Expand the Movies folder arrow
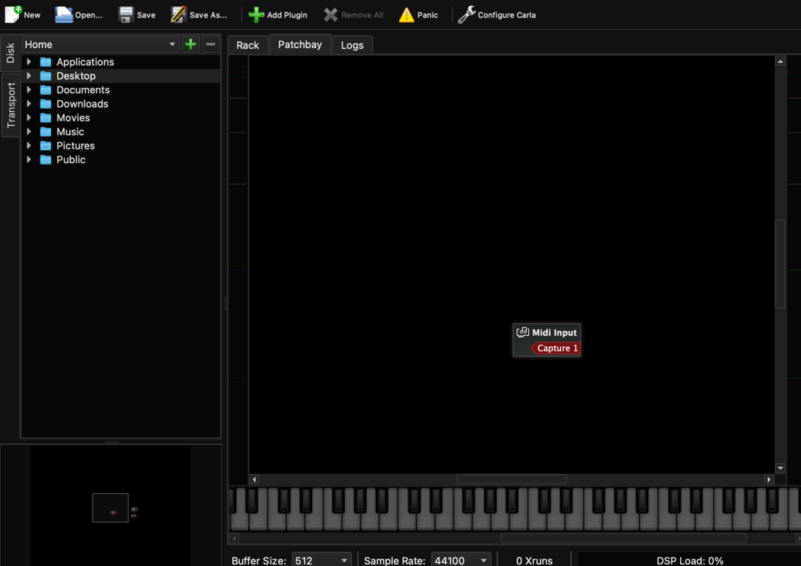Screen dimensions: 801x566 (29, 118)
